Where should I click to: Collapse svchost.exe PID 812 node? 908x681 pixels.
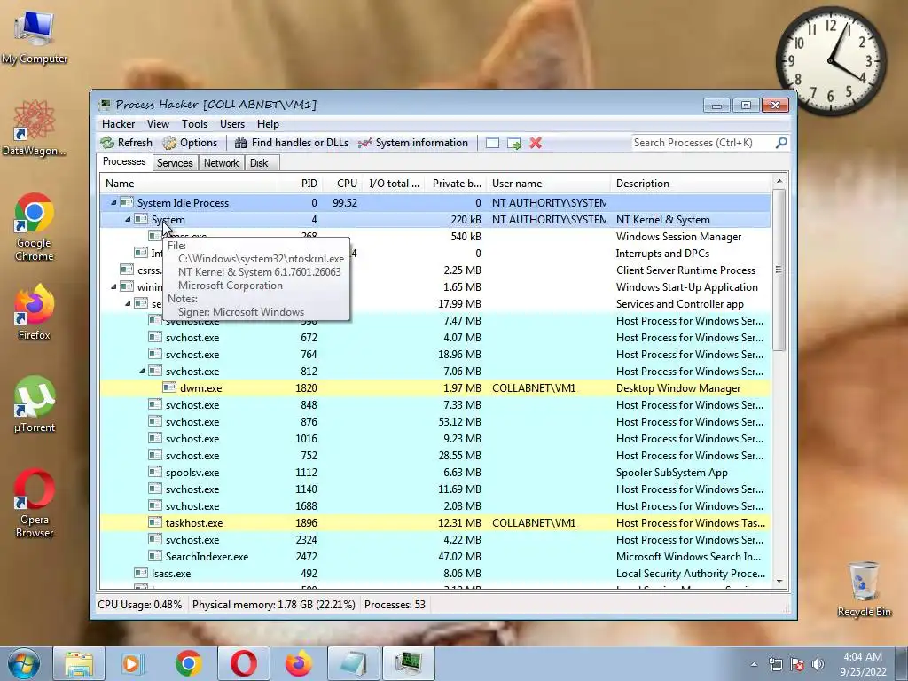[142, 372]
